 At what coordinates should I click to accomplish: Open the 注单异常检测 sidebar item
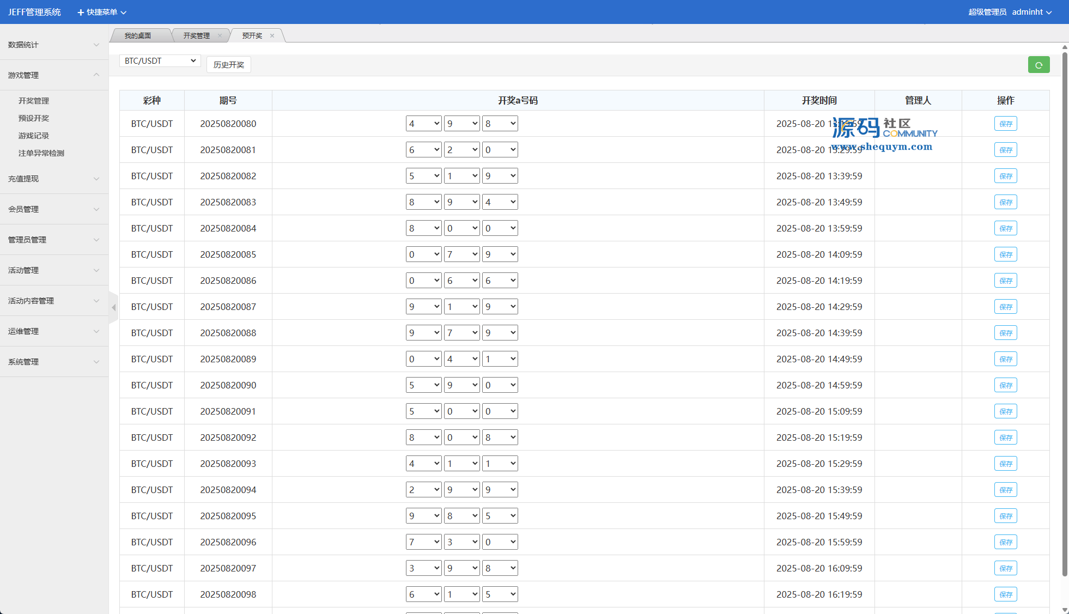click(41, 153)
